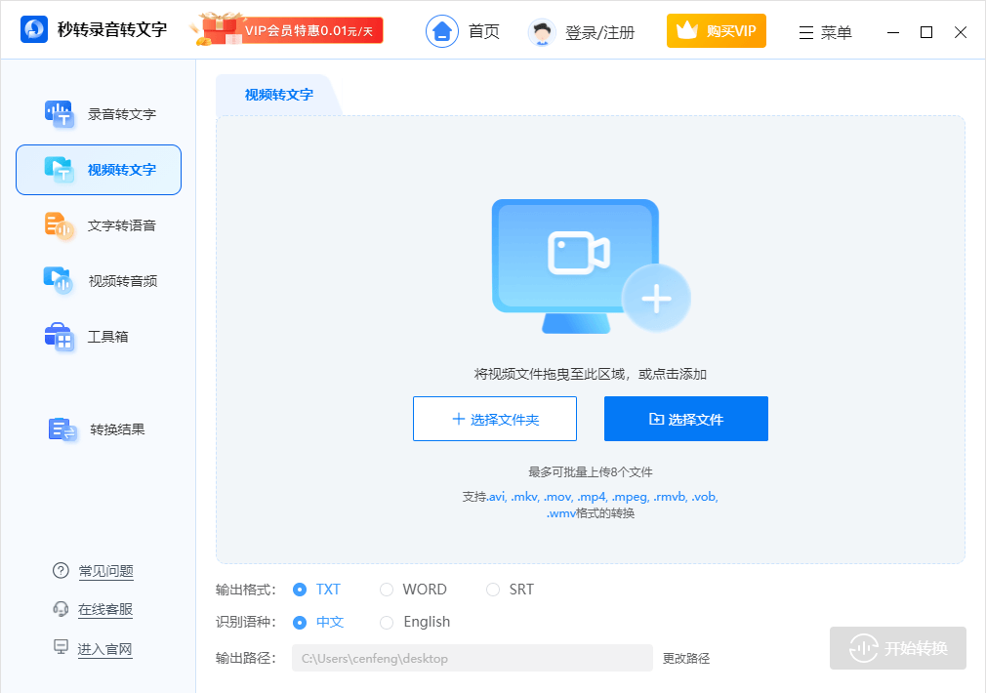The height and width of the screenshot is (693, 986).
Task: Select SRT output format radio button
Action: click(x=493, y=590)
